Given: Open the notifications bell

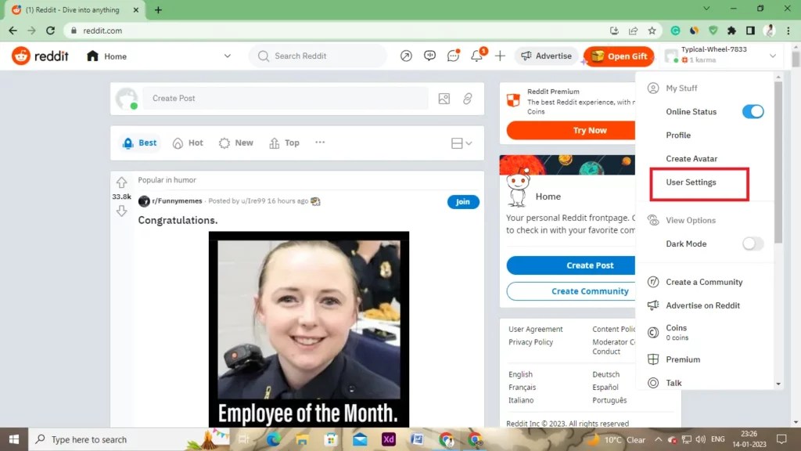Looking at the screenshot, I should [x=476, y=56].
